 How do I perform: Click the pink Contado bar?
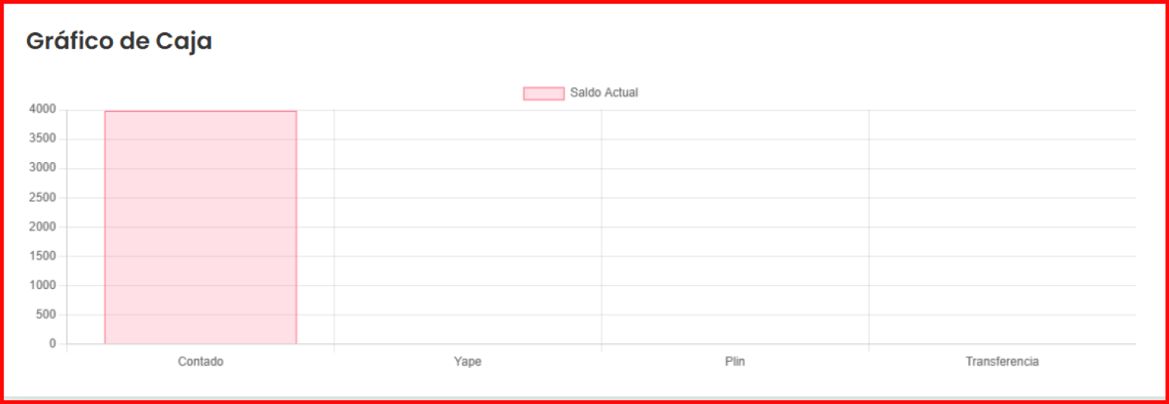pos(200,227)
